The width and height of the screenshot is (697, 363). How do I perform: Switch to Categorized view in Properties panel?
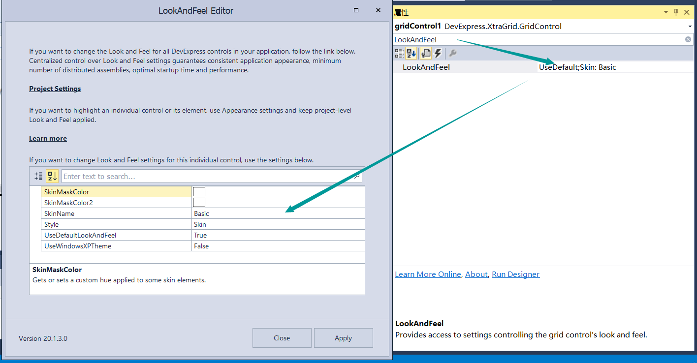399,53
